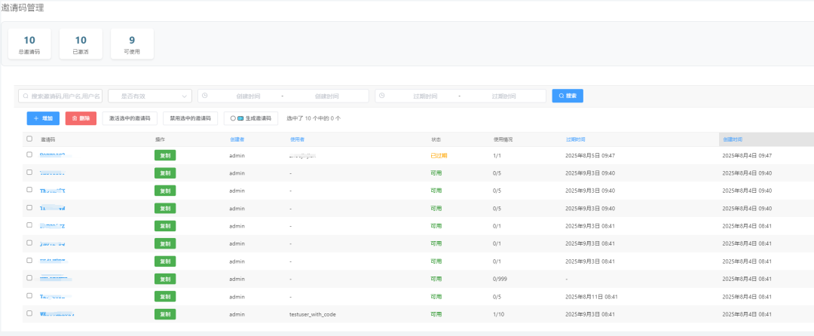Check the checkbox of the 已过期 row
This screenshot has height=336, width=814.
point(29,154)
